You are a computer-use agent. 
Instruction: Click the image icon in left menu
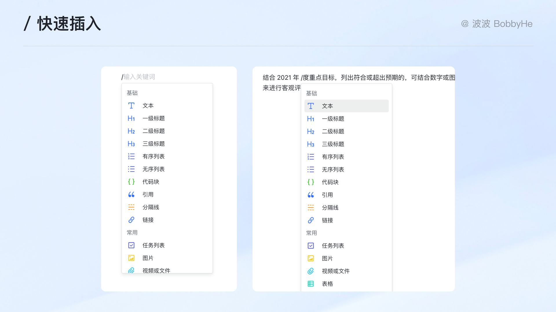(131, 258)
